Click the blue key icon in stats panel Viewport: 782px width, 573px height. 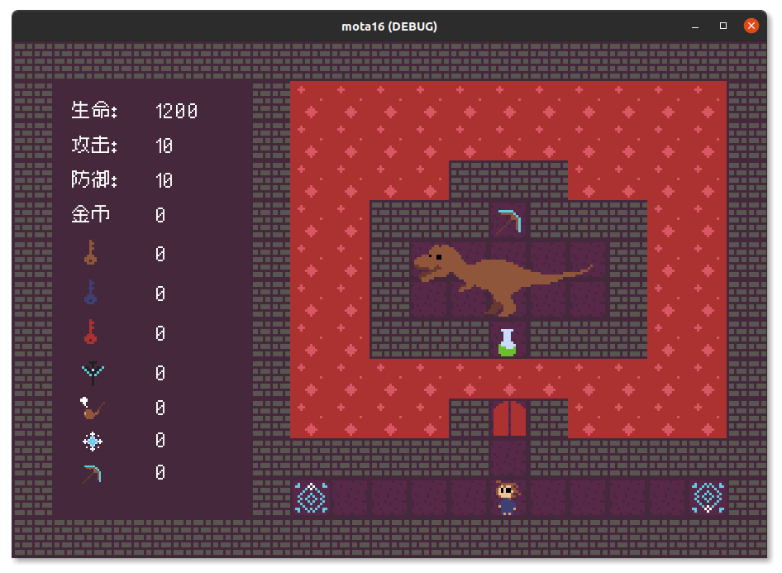click(x=90, y=292)
